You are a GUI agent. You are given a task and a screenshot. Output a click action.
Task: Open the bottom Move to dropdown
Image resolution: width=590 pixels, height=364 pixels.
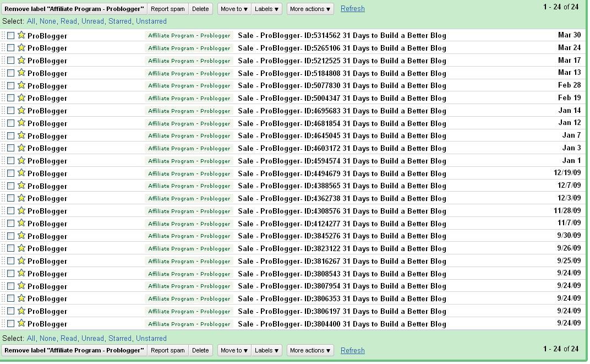tap(234, 350)
